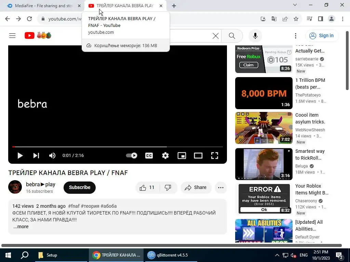The width and height of the screenshot is (350, 262).
Task: Close the YouTube tab
Action: click(161, 6)
